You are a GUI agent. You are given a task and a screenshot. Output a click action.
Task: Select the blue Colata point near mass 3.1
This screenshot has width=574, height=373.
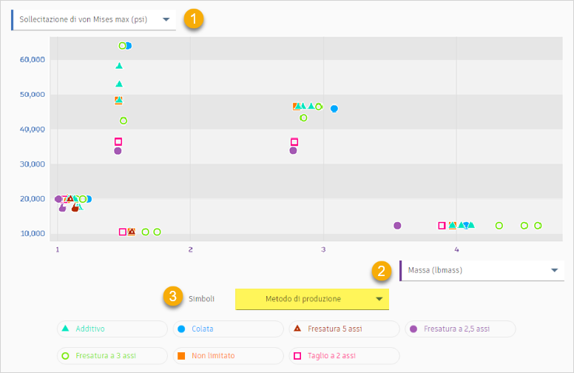point(334,109)
